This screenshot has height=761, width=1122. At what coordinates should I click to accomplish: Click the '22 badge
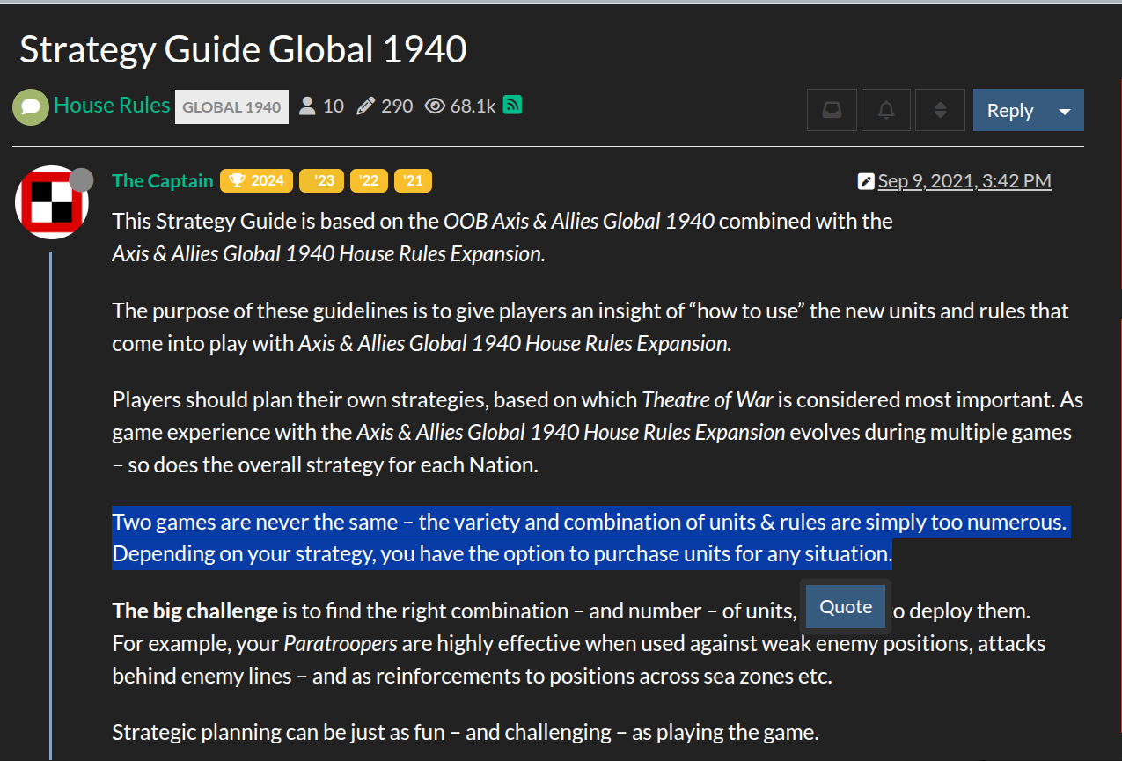click(369, 181)
